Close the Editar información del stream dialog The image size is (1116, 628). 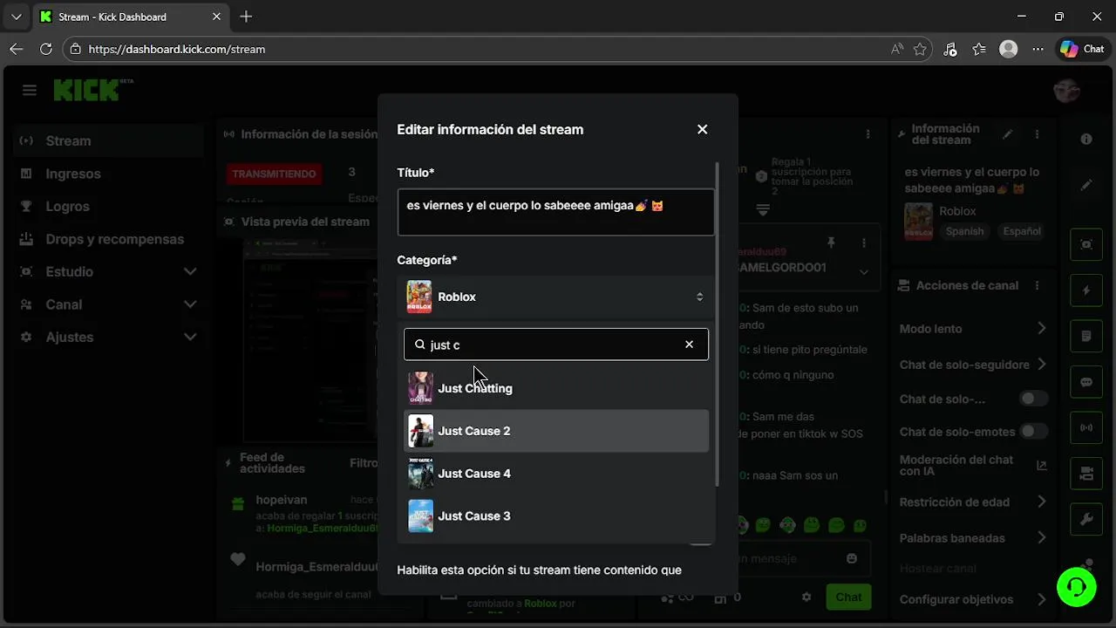pos(702,129)
